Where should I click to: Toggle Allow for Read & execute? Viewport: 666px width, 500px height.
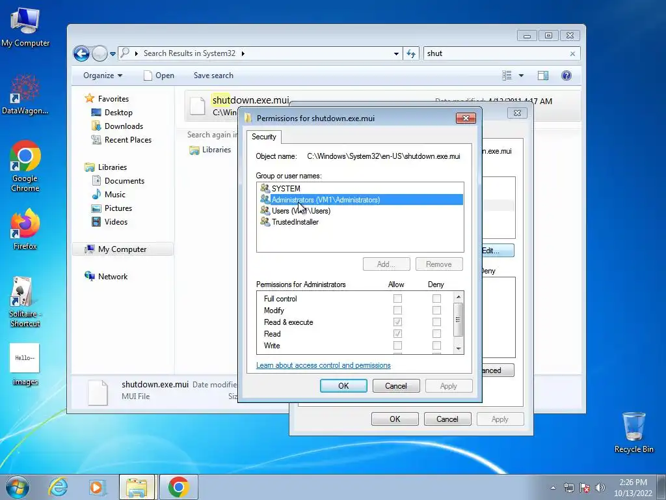pyautogui.click(x=397, y=322)
